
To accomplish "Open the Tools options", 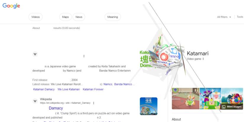I will (240, 17).
